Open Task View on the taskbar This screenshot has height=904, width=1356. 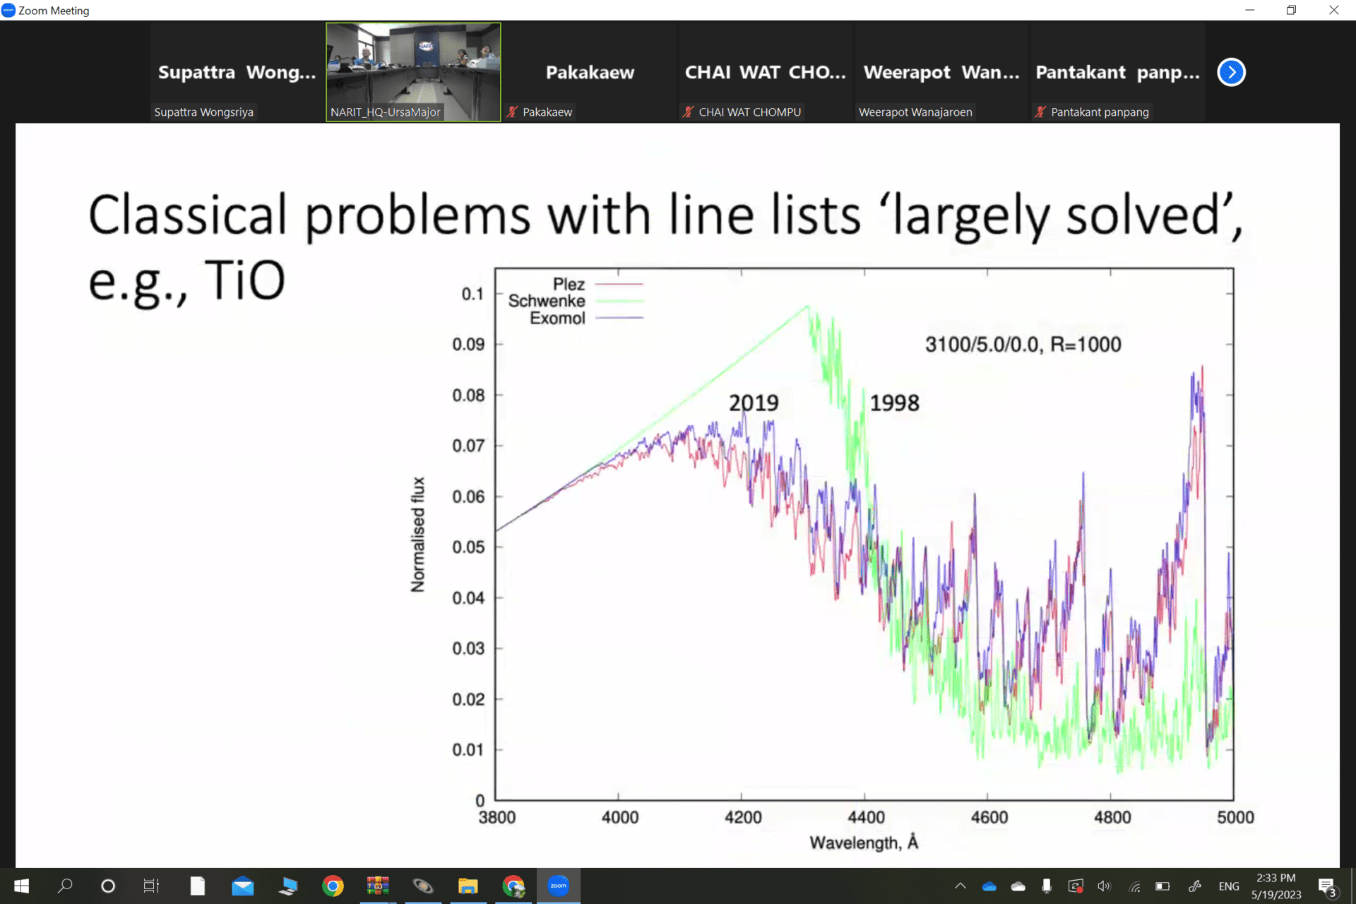tap(151, 886)
